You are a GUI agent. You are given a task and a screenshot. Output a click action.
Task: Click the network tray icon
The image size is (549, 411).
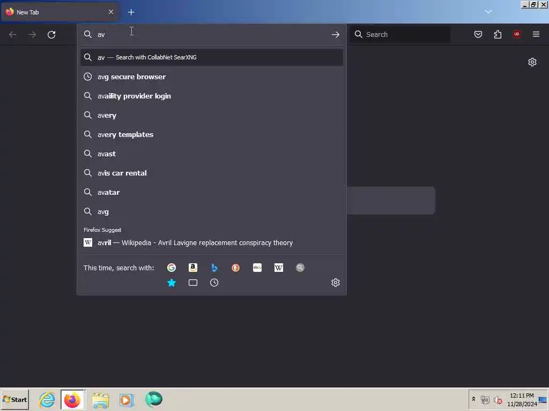coord(485,400)
